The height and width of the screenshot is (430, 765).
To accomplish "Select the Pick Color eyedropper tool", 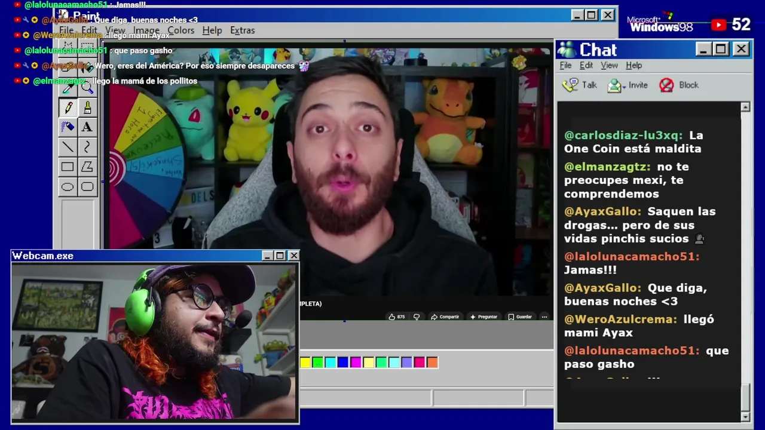I will pos(68,88).
